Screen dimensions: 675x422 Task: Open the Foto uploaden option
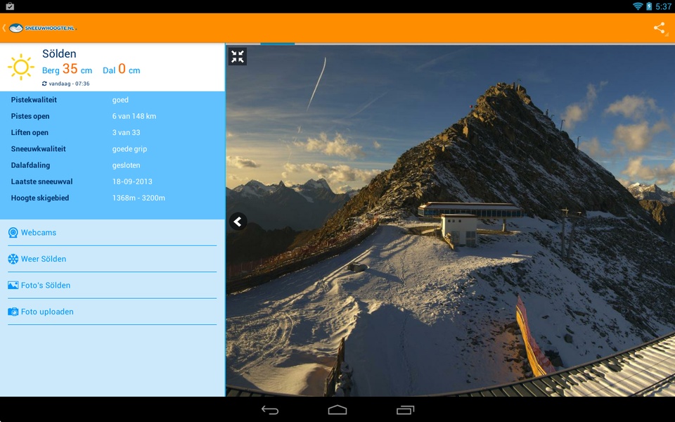point(112,312)
